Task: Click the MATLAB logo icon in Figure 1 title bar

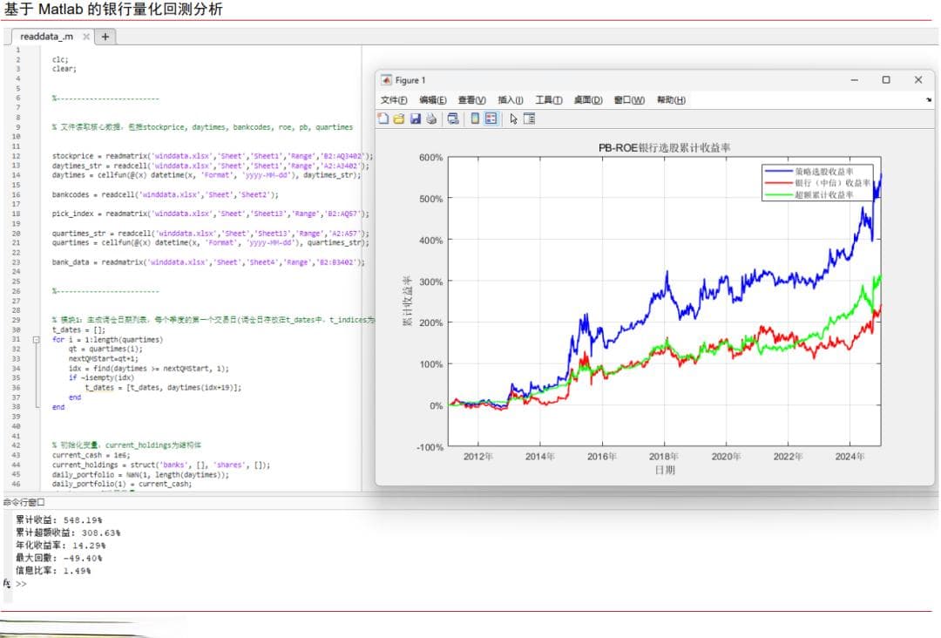Action: coord(387,80)
